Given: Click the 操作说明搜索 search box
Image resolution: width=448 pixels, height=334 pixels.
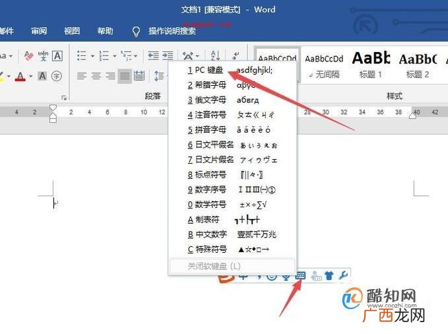Looking at the screenshot, I should tap(172, 30).
